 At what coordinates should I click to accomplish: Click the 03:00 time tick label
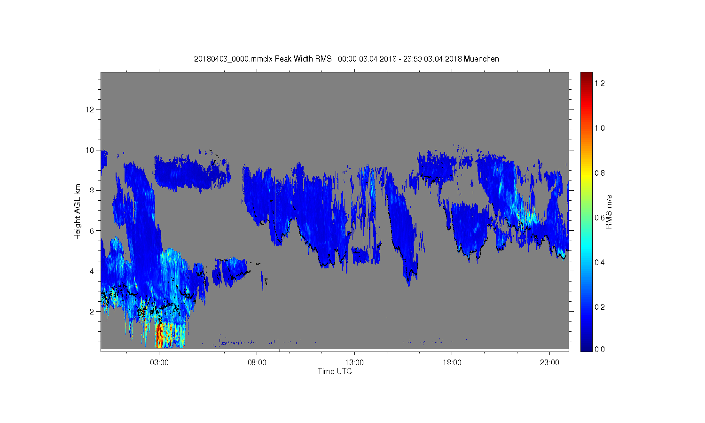[x=159, y=363]
